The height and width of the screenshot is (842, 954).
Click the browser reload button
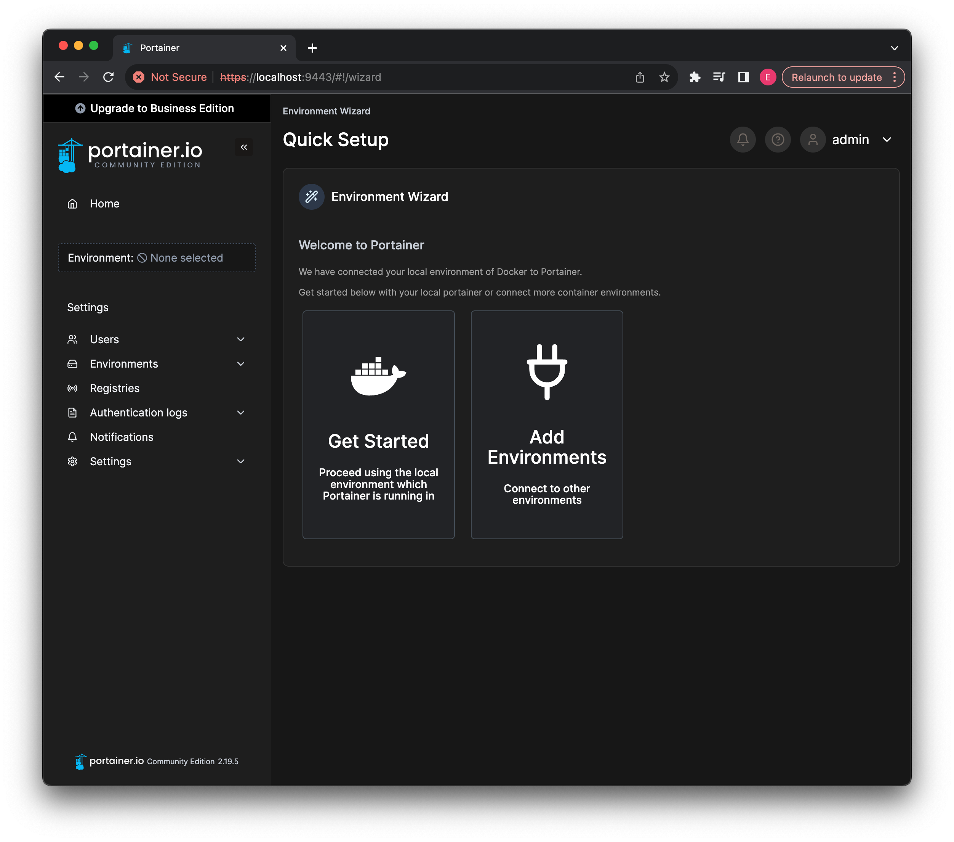[x=108, y=77]
